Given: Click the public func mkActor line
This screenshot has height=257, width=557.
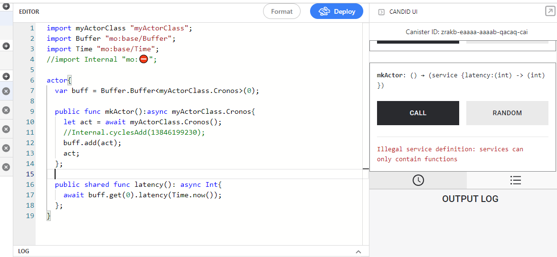Looking at the screenshot, I should 155,111.
